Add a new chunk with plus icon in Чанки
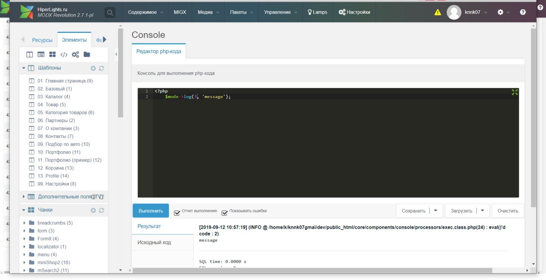 pos(93,210)
